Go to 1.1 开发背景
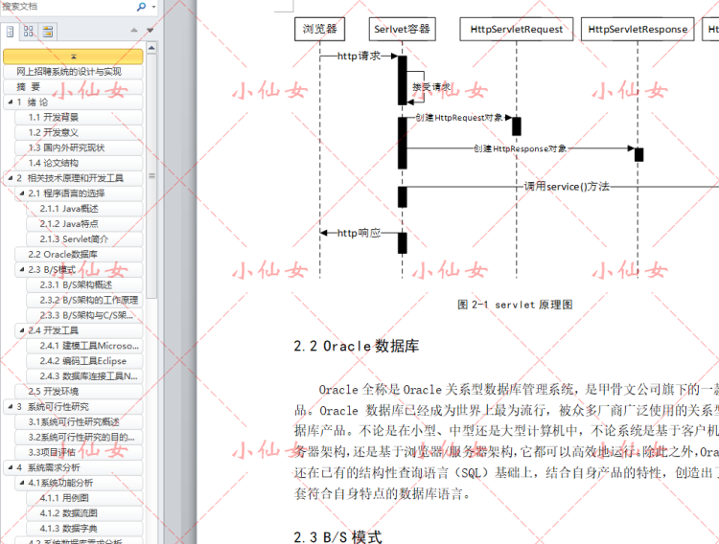This screenshot has width=719, height=544. tap(79, 118)
